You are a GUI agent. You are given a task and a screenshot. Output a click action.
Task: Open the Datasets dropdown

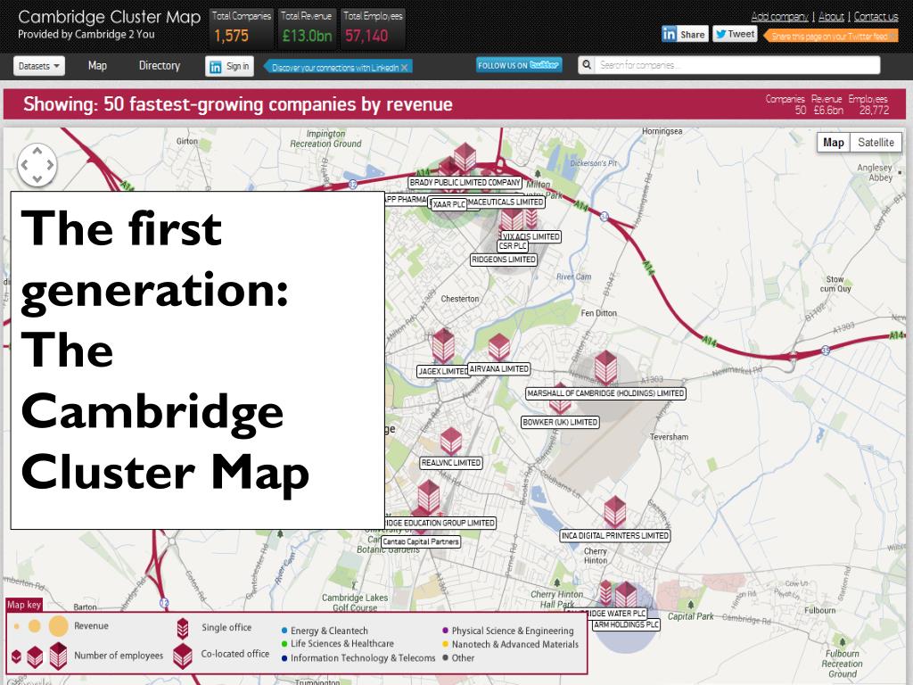39,66
